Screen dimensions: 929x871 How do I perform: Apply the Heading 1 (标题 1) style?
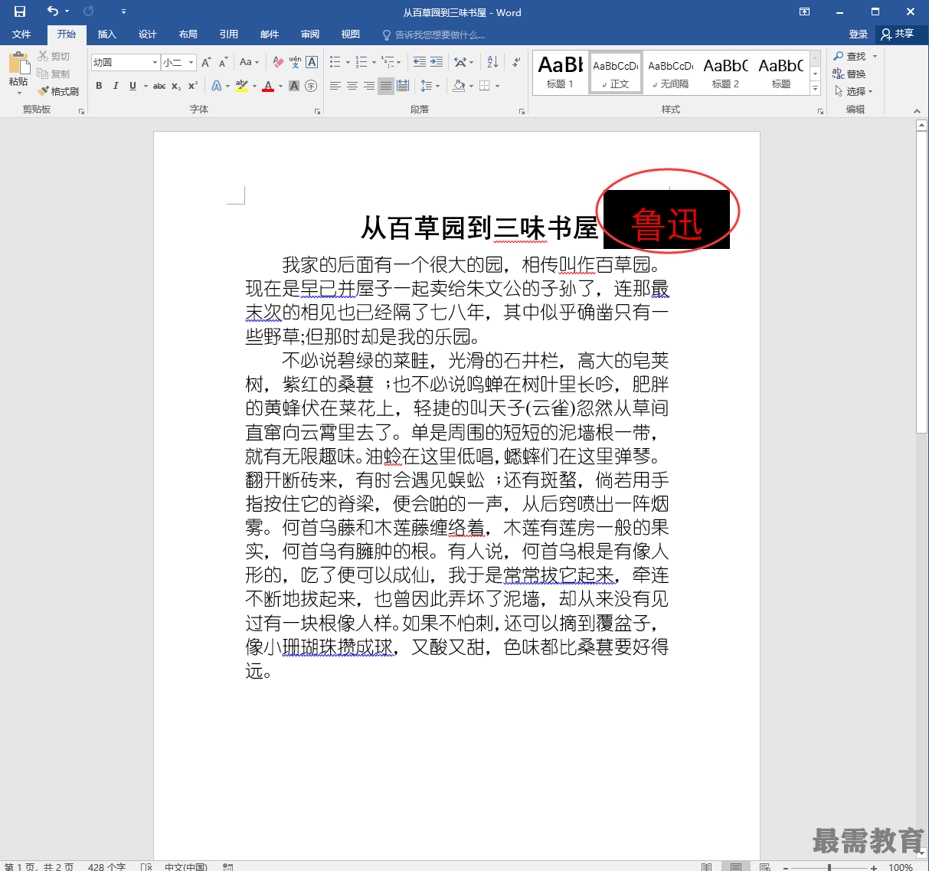point(561,74)
